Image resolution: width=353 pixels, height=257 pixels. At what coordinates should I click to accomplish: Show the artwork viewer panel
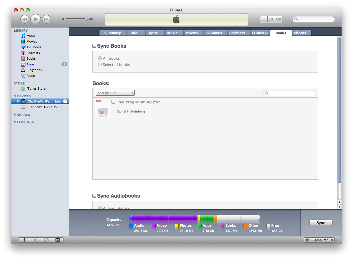tap(57, 240)
